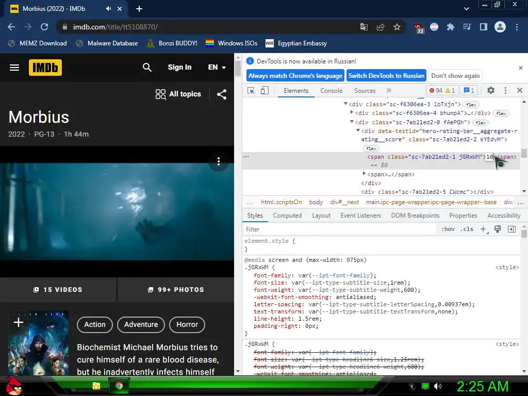Viewport: 528px width, 396px height.
Task: Open the Computed styles tab
Action: coord(287,216)
